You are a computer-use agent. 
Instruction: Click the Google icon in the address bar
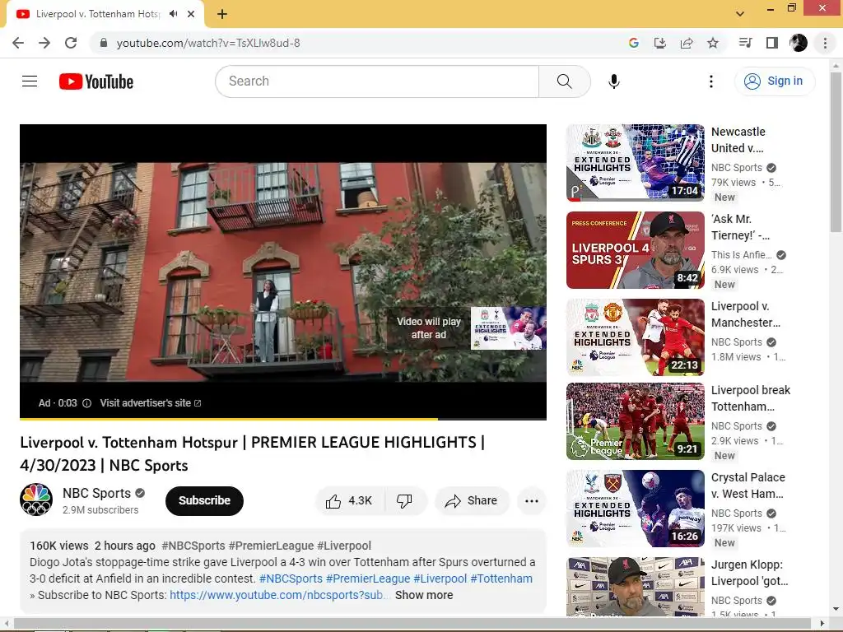point(633,43)
